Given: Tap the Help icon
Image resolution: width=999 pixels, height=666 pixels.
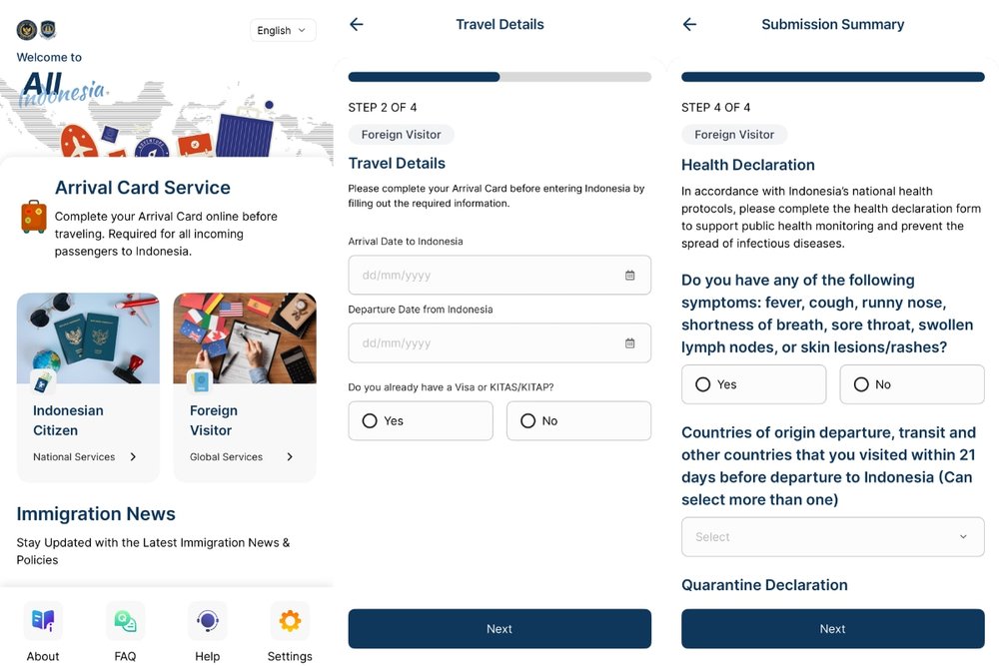Looking at the screenshot, I should point(207,620).
